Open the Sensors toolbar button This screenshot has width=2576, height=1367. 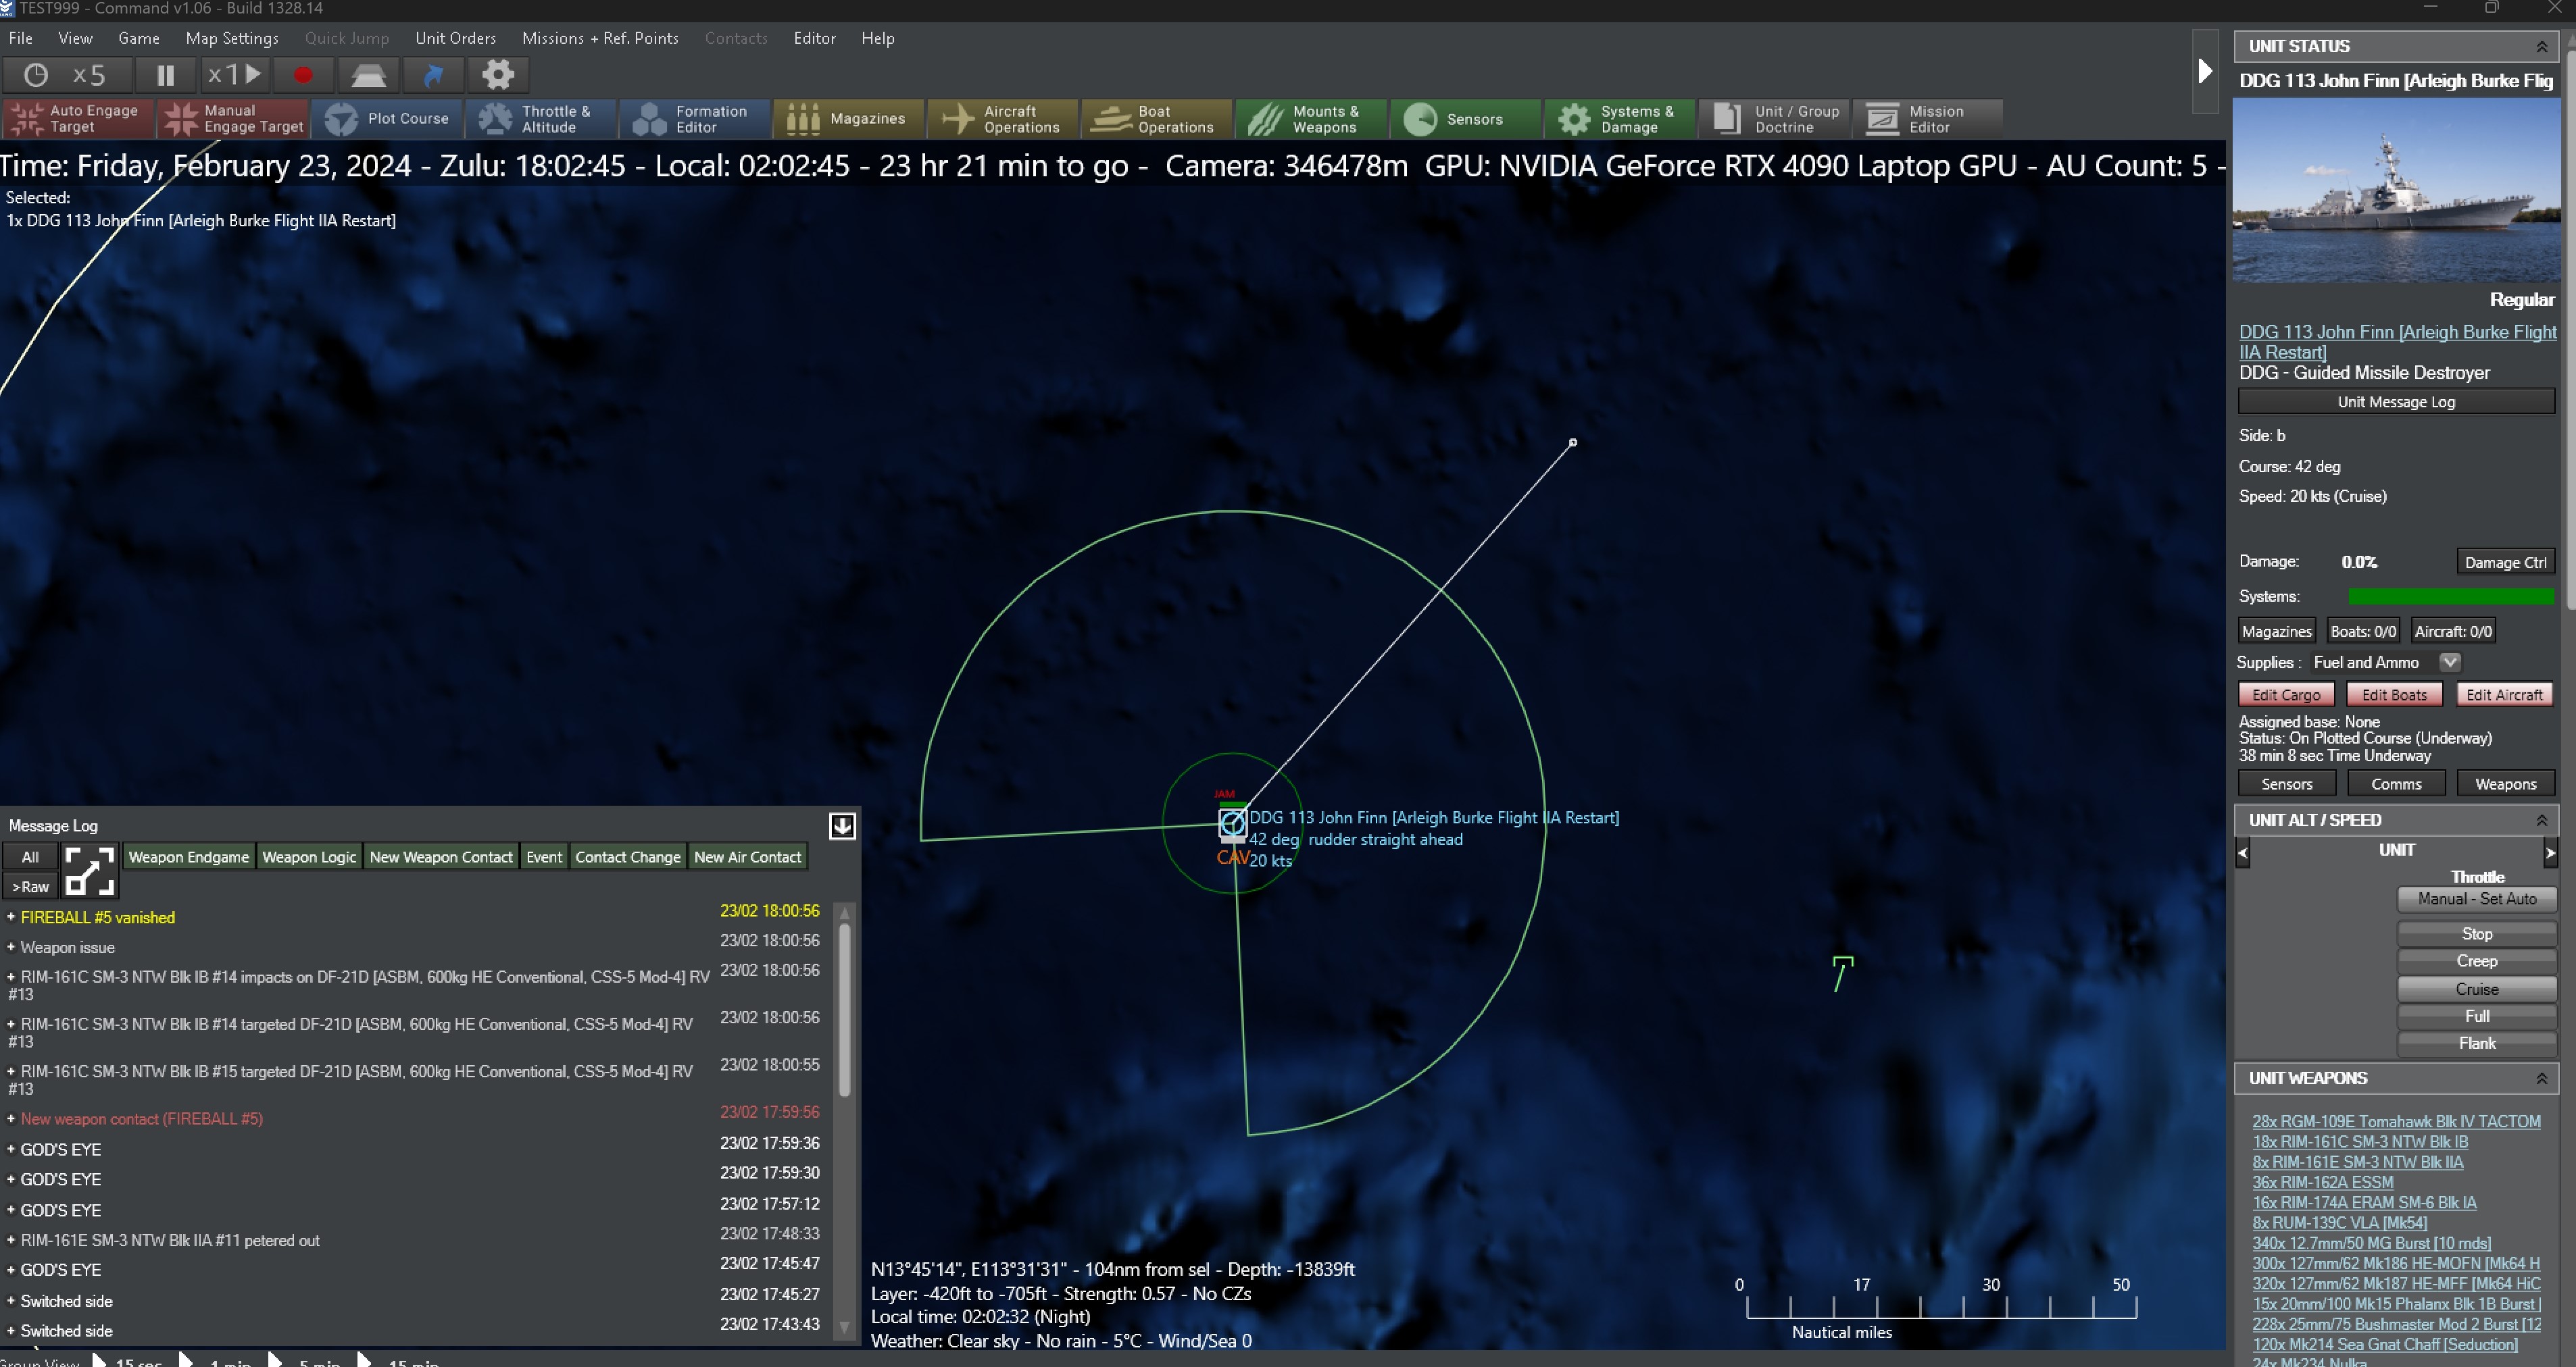[1464, 119]
